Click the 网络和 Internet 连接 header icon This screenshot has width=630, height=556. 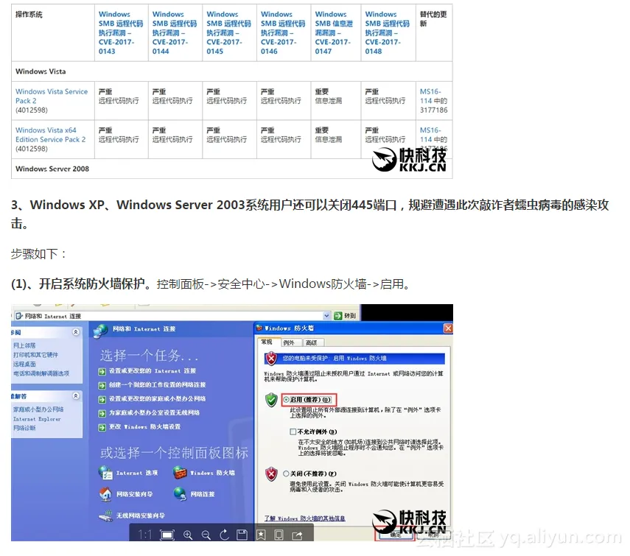tap(100, 331)
